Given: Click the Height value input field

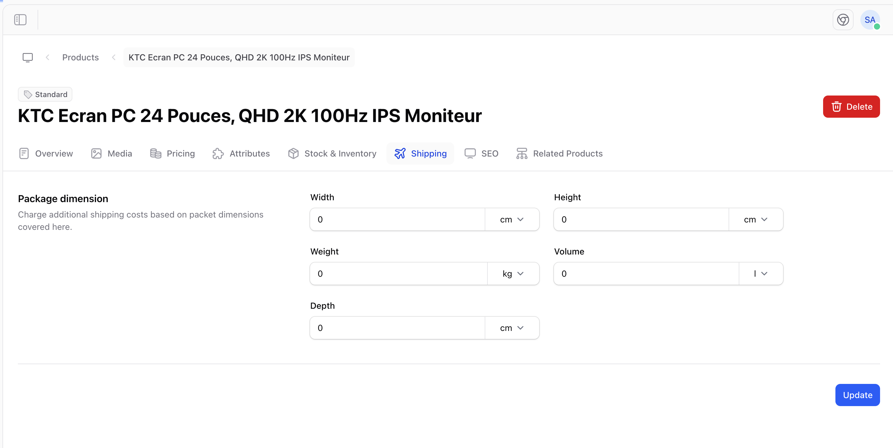Looking at the screenshot, I should [x=641, y=219].
